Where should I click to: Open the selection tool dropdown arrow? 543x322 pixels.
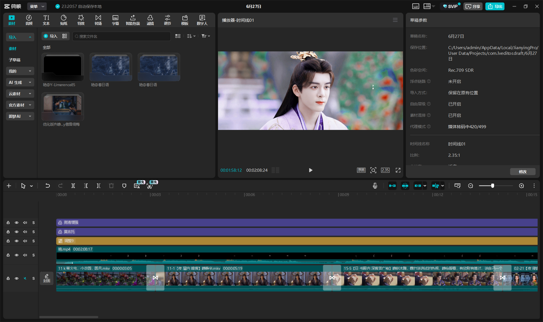click(x=31, y=186)
